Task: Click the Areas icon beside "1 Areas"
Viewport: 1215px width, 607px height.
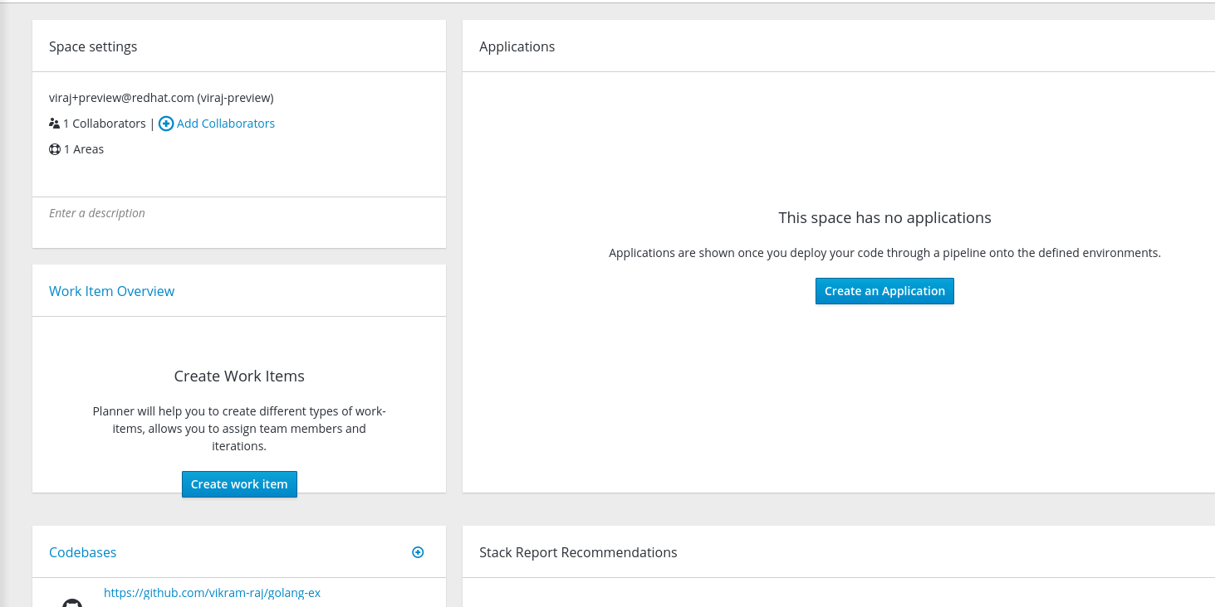Action: [x=54, y=148]
